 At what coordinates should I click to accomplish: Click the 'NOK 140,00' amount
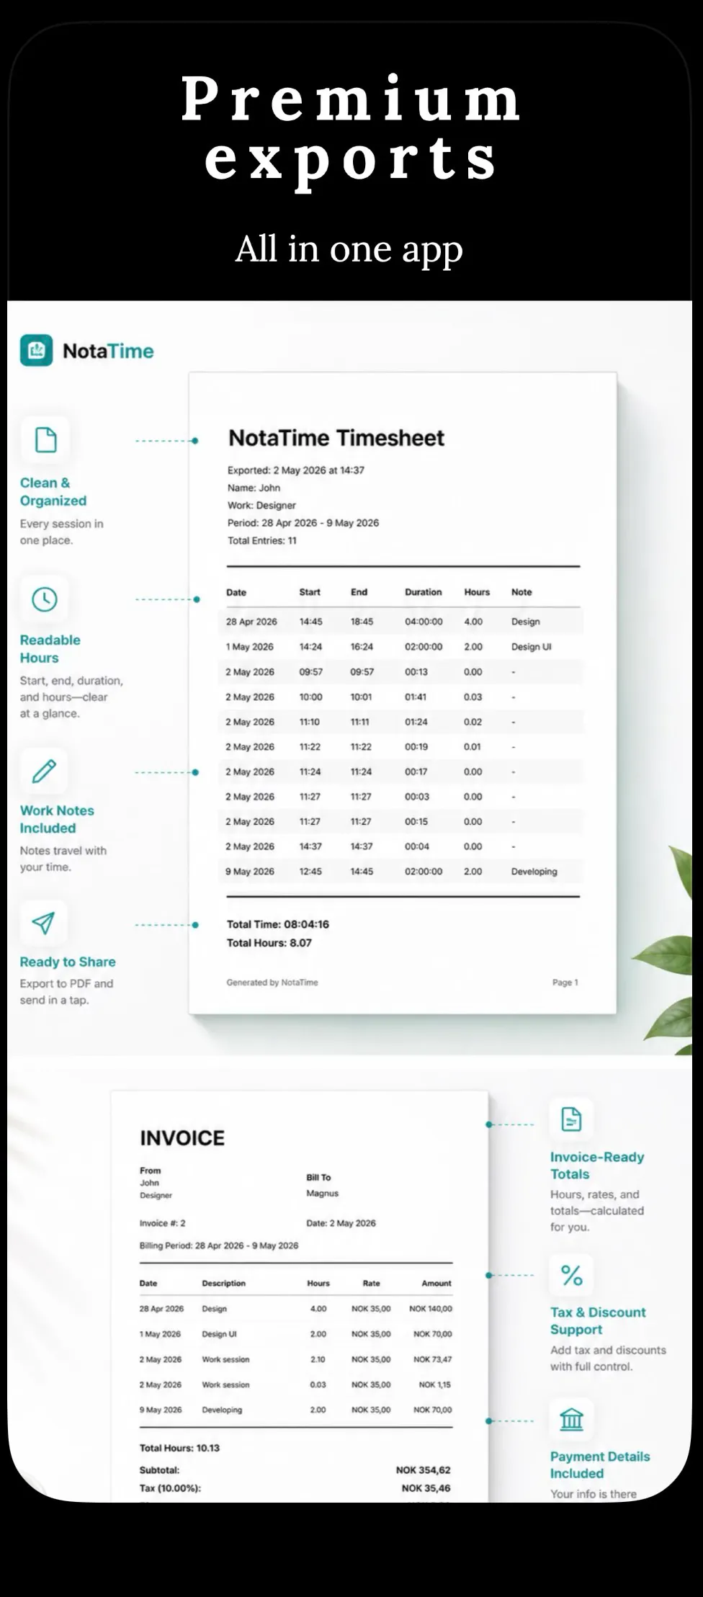431,1309
